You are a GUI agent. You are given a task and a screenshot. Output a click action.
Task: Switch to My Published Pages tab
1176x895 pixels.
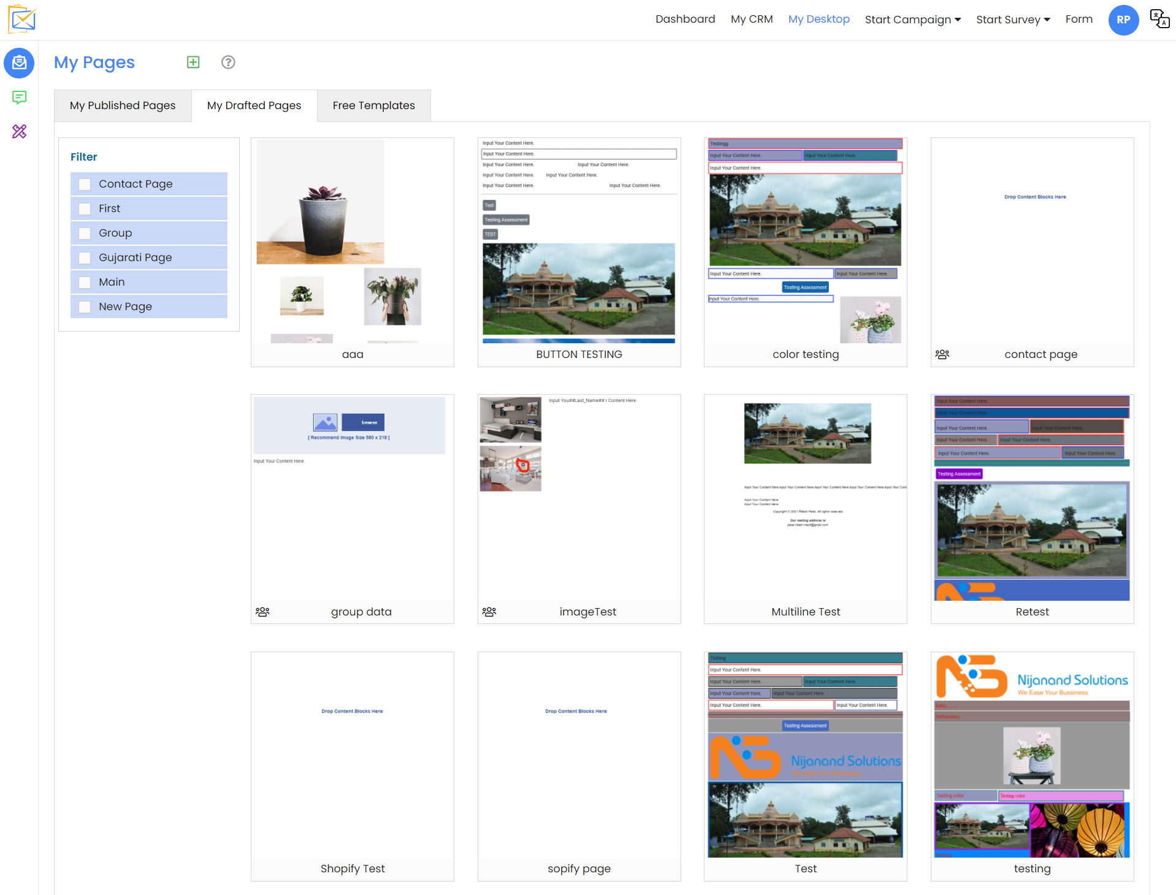123,105
